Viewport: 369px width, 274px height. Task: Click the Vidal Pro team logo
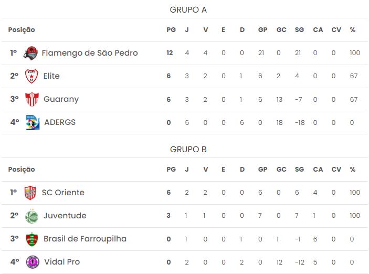(33, 262)
